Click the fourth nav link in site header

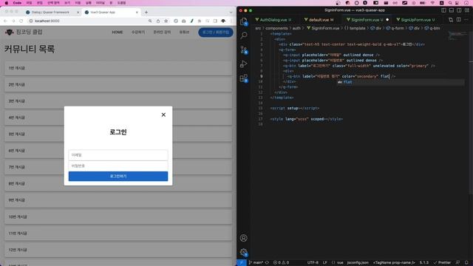(184, 33)
